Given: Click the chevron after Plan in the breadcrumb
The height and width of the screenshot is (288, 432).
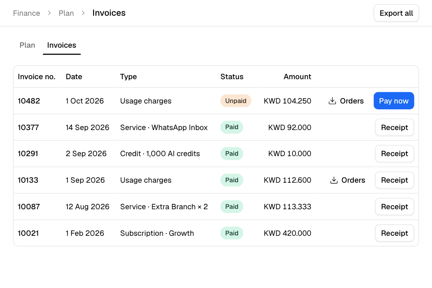Looking at the screenshot, I should [x=83, y=13].
